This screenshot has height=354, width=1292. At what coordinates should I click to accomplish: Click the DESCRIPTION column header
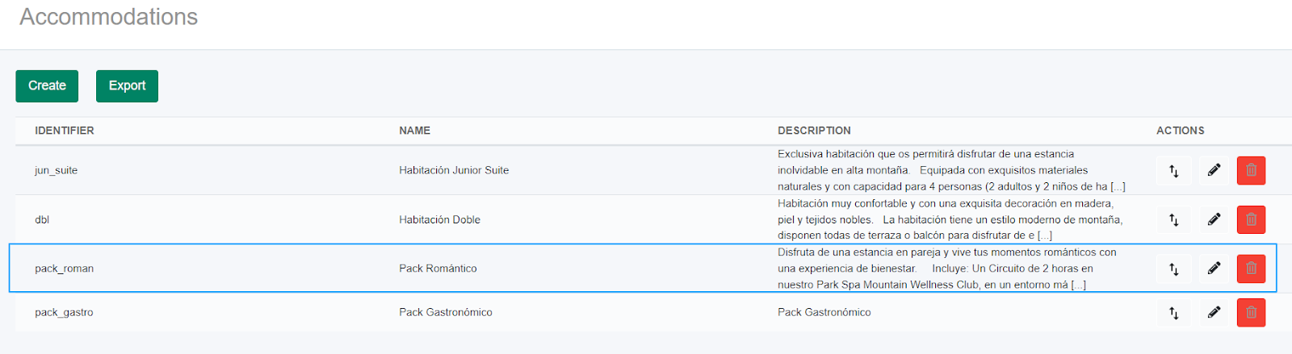814,131
